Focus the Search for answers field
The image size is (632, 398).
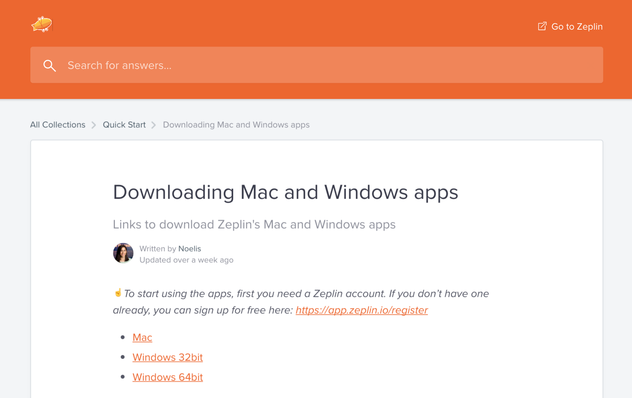[322, 65]
